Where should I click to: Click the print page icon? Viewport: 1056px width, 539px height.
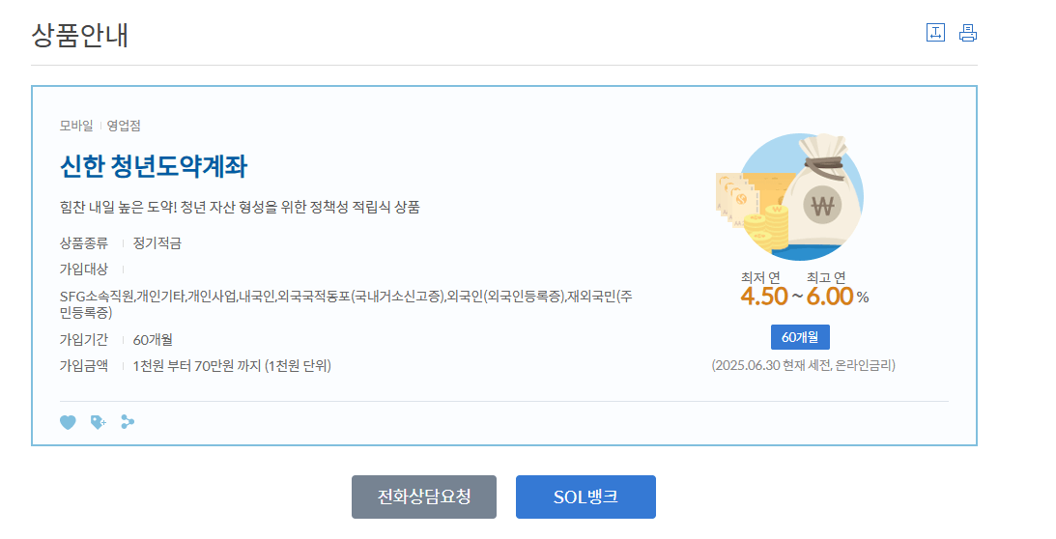pyautogui.click(x=968, y=32)
